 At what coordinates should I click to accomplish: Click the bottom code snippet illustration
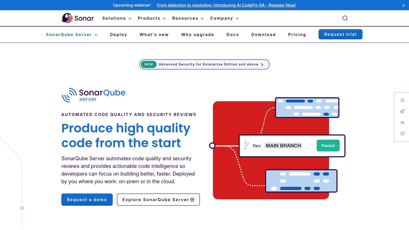(x=301, y=181)
